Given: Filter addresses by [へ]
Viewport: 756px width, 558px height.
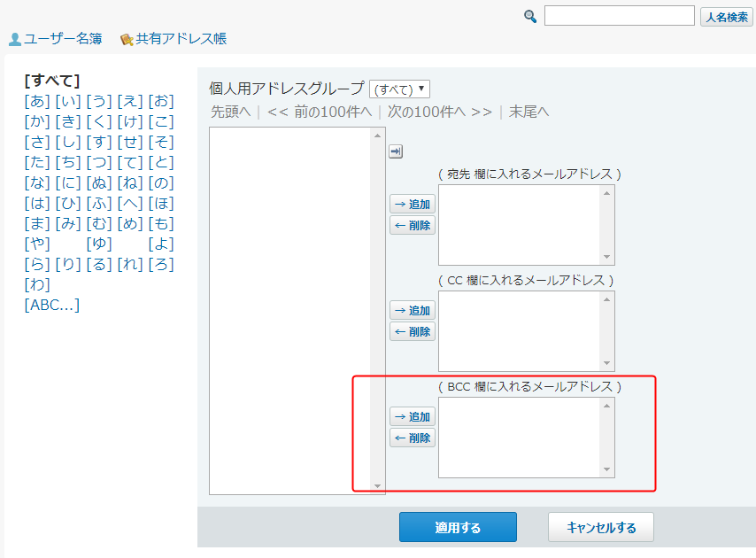Looking at the screenshot, I should (130, 203).
